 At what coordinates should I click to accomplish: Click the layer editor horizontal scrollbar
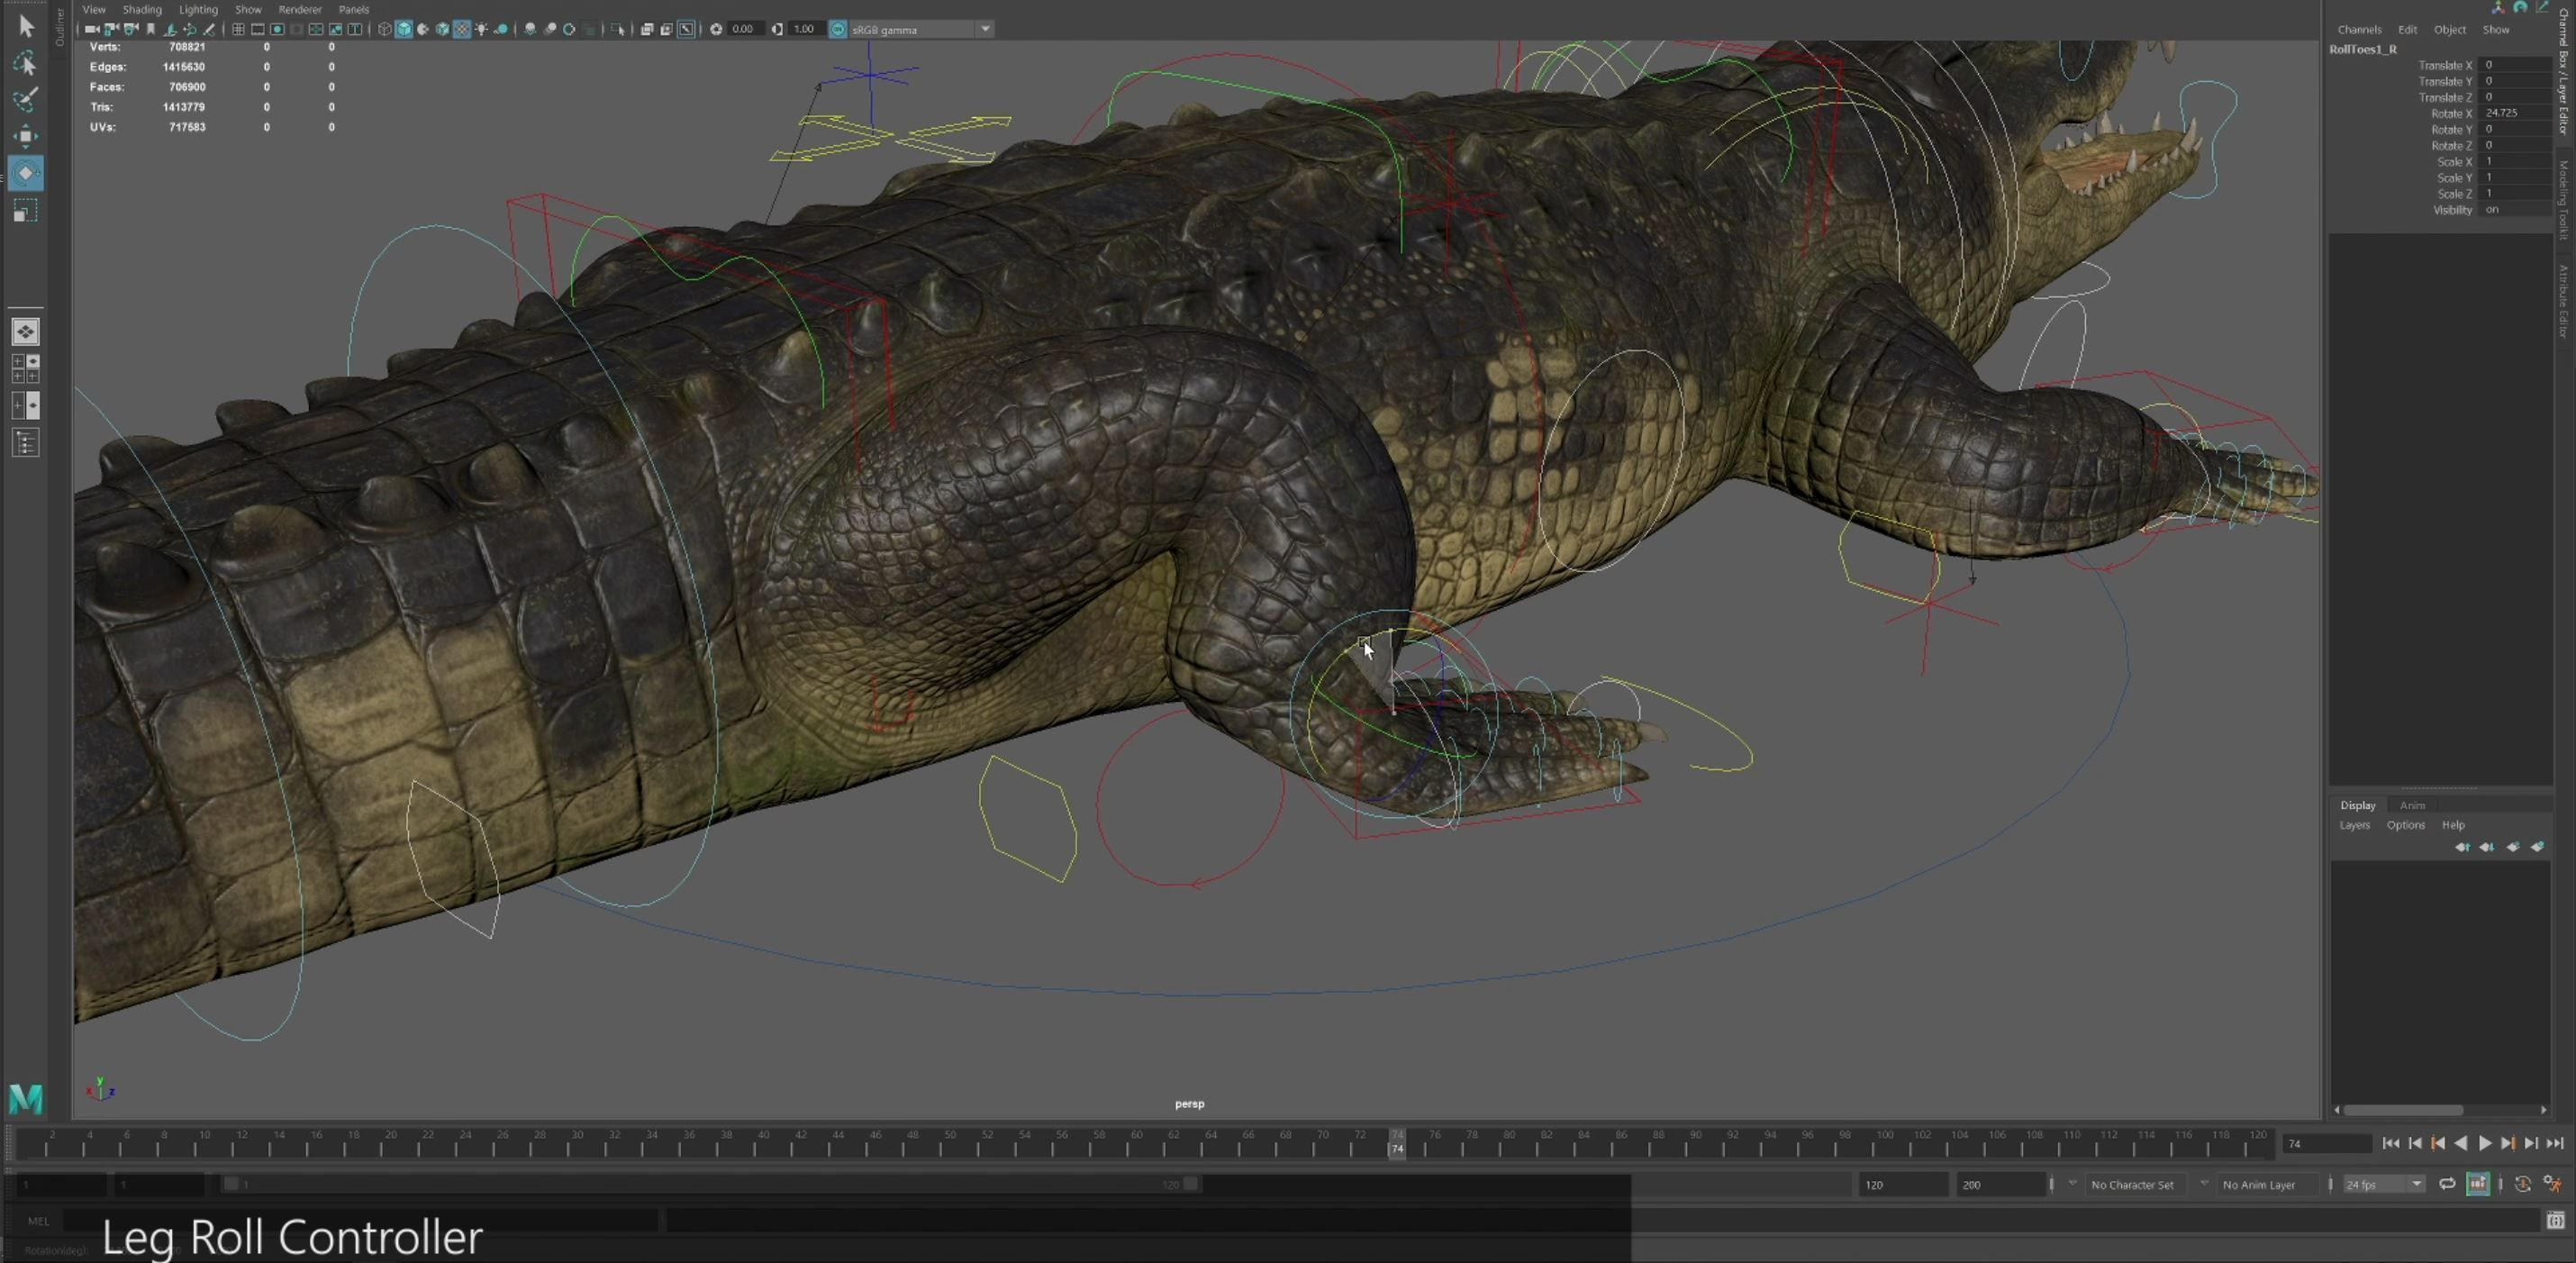click(2402, 1110)
